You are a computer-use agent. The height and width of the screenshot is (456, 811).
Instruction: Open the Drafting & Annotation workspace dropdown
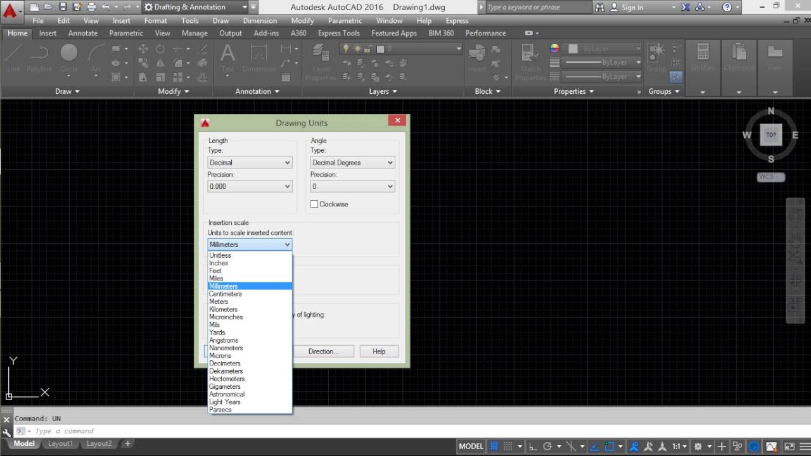195,8
